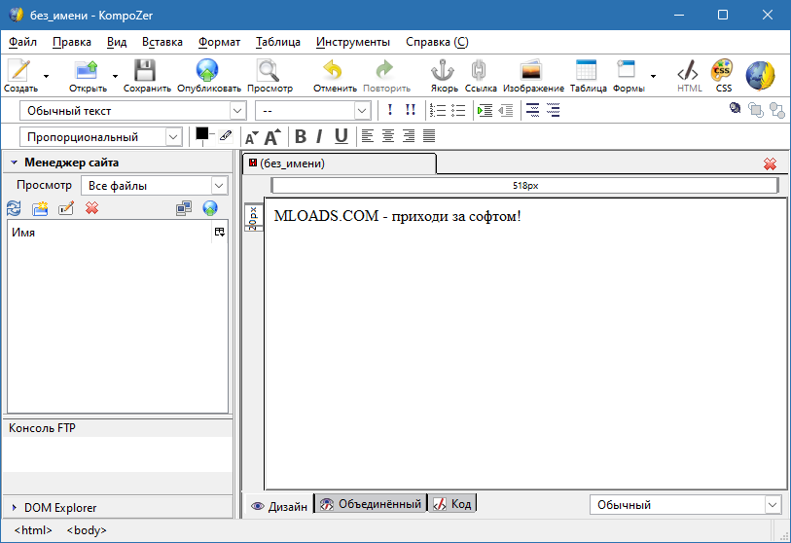Open the Обычный текст paragraph format dropdown
Image resolution: width=791 pixels, height=543 pixels.
pyautogui.click(x=133, y=111)
